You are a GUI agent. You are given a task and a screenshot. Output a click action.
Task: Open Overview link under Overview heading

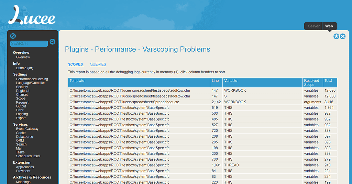23,57
